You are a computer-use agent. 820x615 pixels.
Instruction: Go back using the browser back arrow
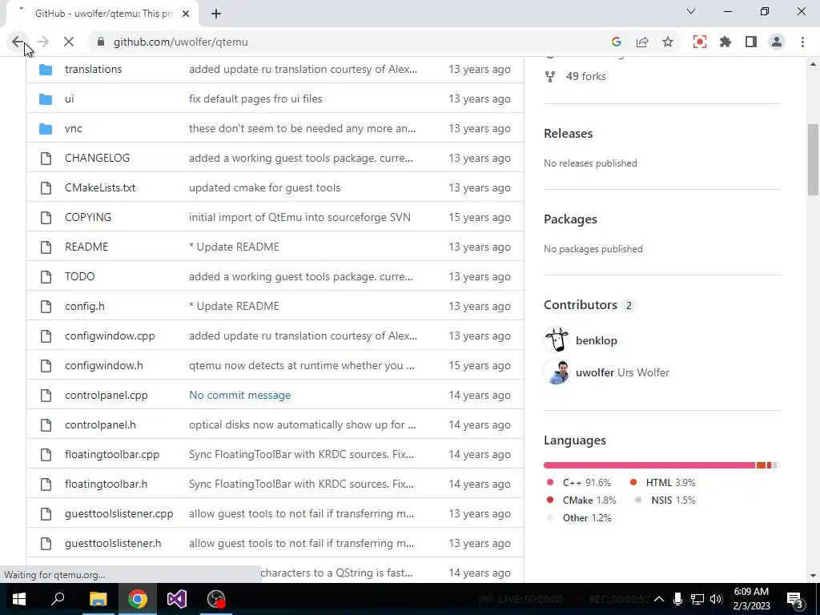pos(18,42)
